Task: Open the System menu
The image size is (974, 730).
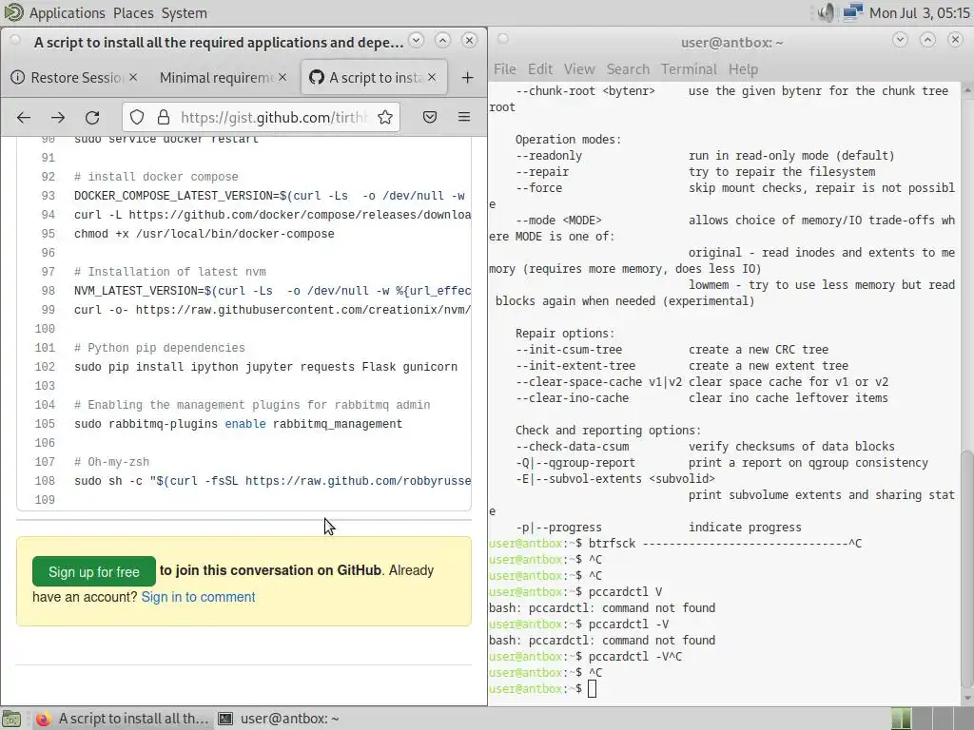Action: coord(184,13)
